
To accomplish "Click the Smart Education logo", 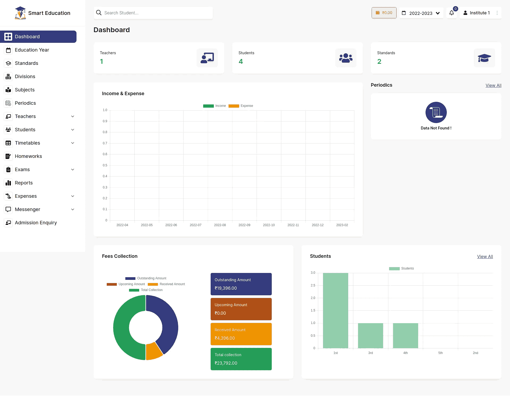I will pos(20,13).
